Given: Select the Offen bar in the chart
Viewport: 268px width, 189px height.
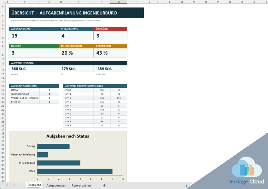Looking at the screenshot, I should (x=75, y=171).
